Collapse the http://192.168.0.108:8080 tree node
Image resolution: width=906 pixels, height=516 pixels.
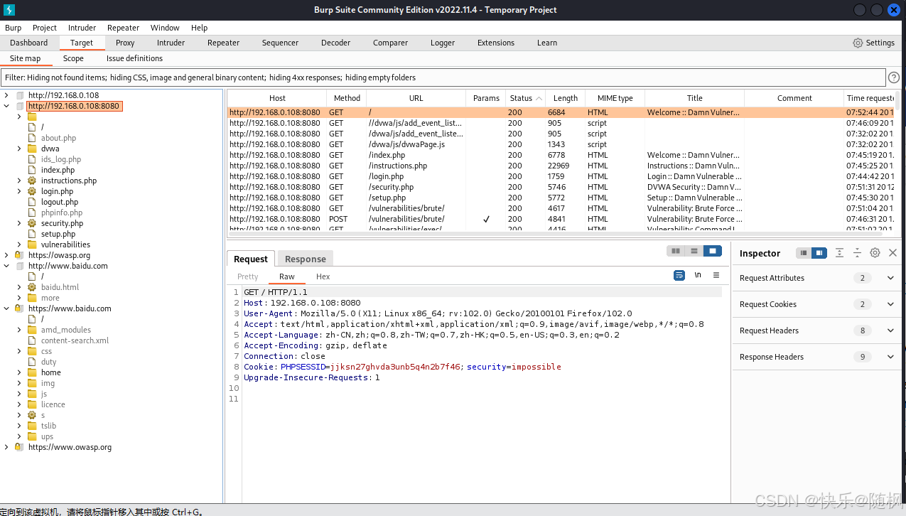click(6, 106)
